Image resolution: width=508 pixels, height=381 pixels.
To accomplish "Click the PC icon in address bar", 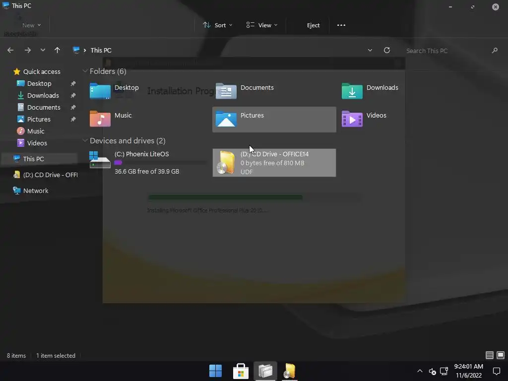I will (76, 50).
